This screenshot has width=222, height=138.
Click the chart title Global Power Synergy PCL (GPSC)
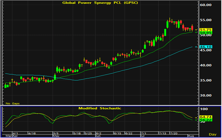coord(100,3)
